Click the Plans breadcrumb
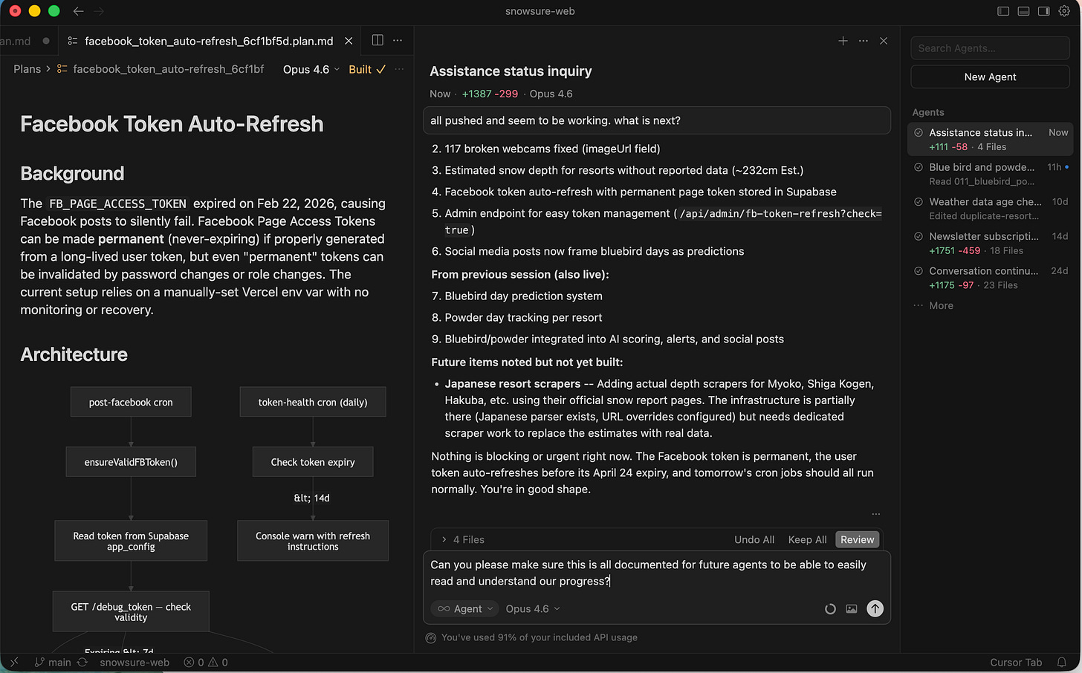 point(27,69)
